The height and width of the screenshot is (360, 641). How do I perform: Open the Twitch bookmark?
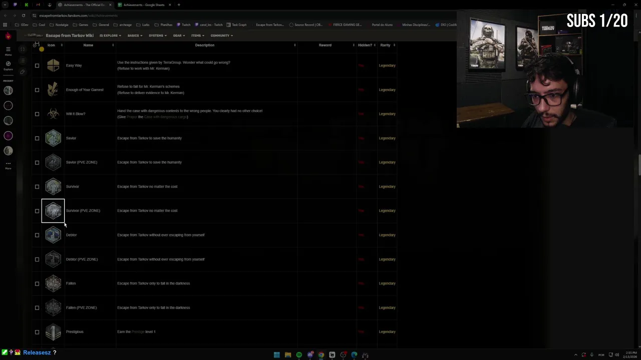point(183,24)
